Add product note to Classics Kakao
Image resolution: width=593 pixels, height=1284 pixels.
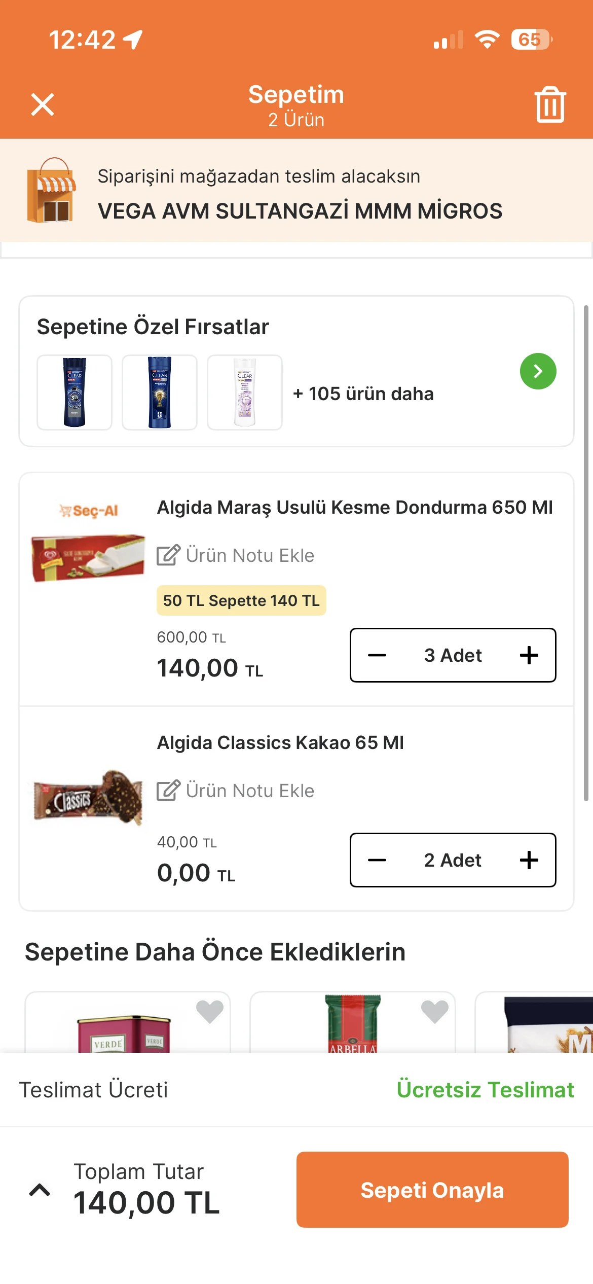point(236,791)
